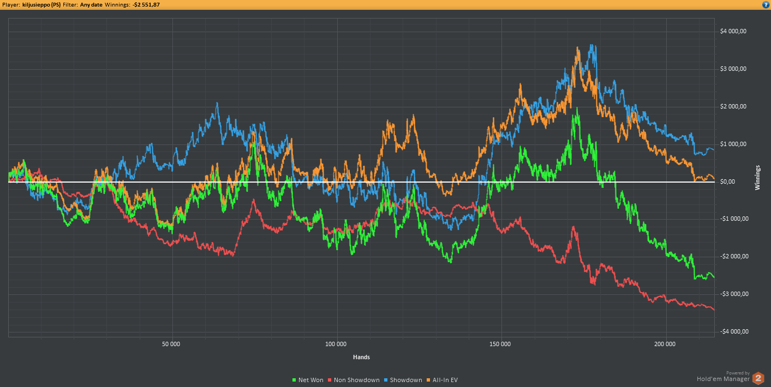Click the green Net Won color swatch
Image resolution: width=771 pixels, height=387 pixels.
point(294,380)
